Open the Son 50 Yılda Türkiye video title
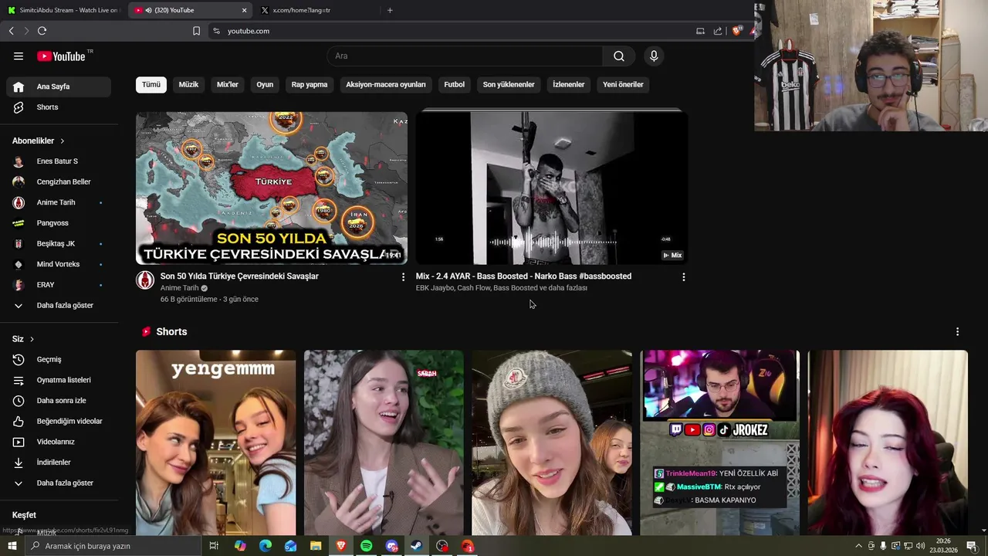The image size is (988, 556). (239, 276)
